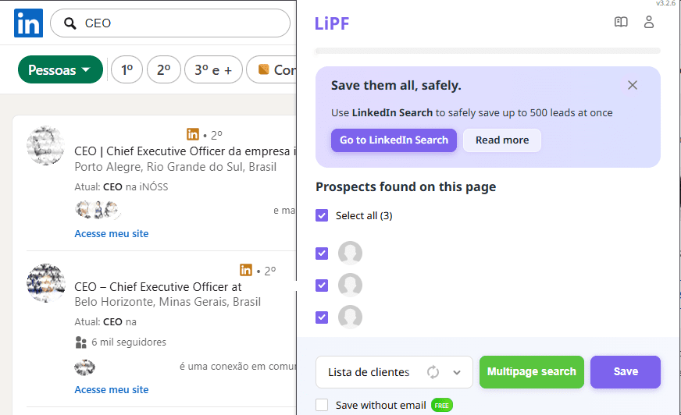Click the LinkedIn logo icon
The height and width of the screenshot is (415, 681).
(28, 23)
